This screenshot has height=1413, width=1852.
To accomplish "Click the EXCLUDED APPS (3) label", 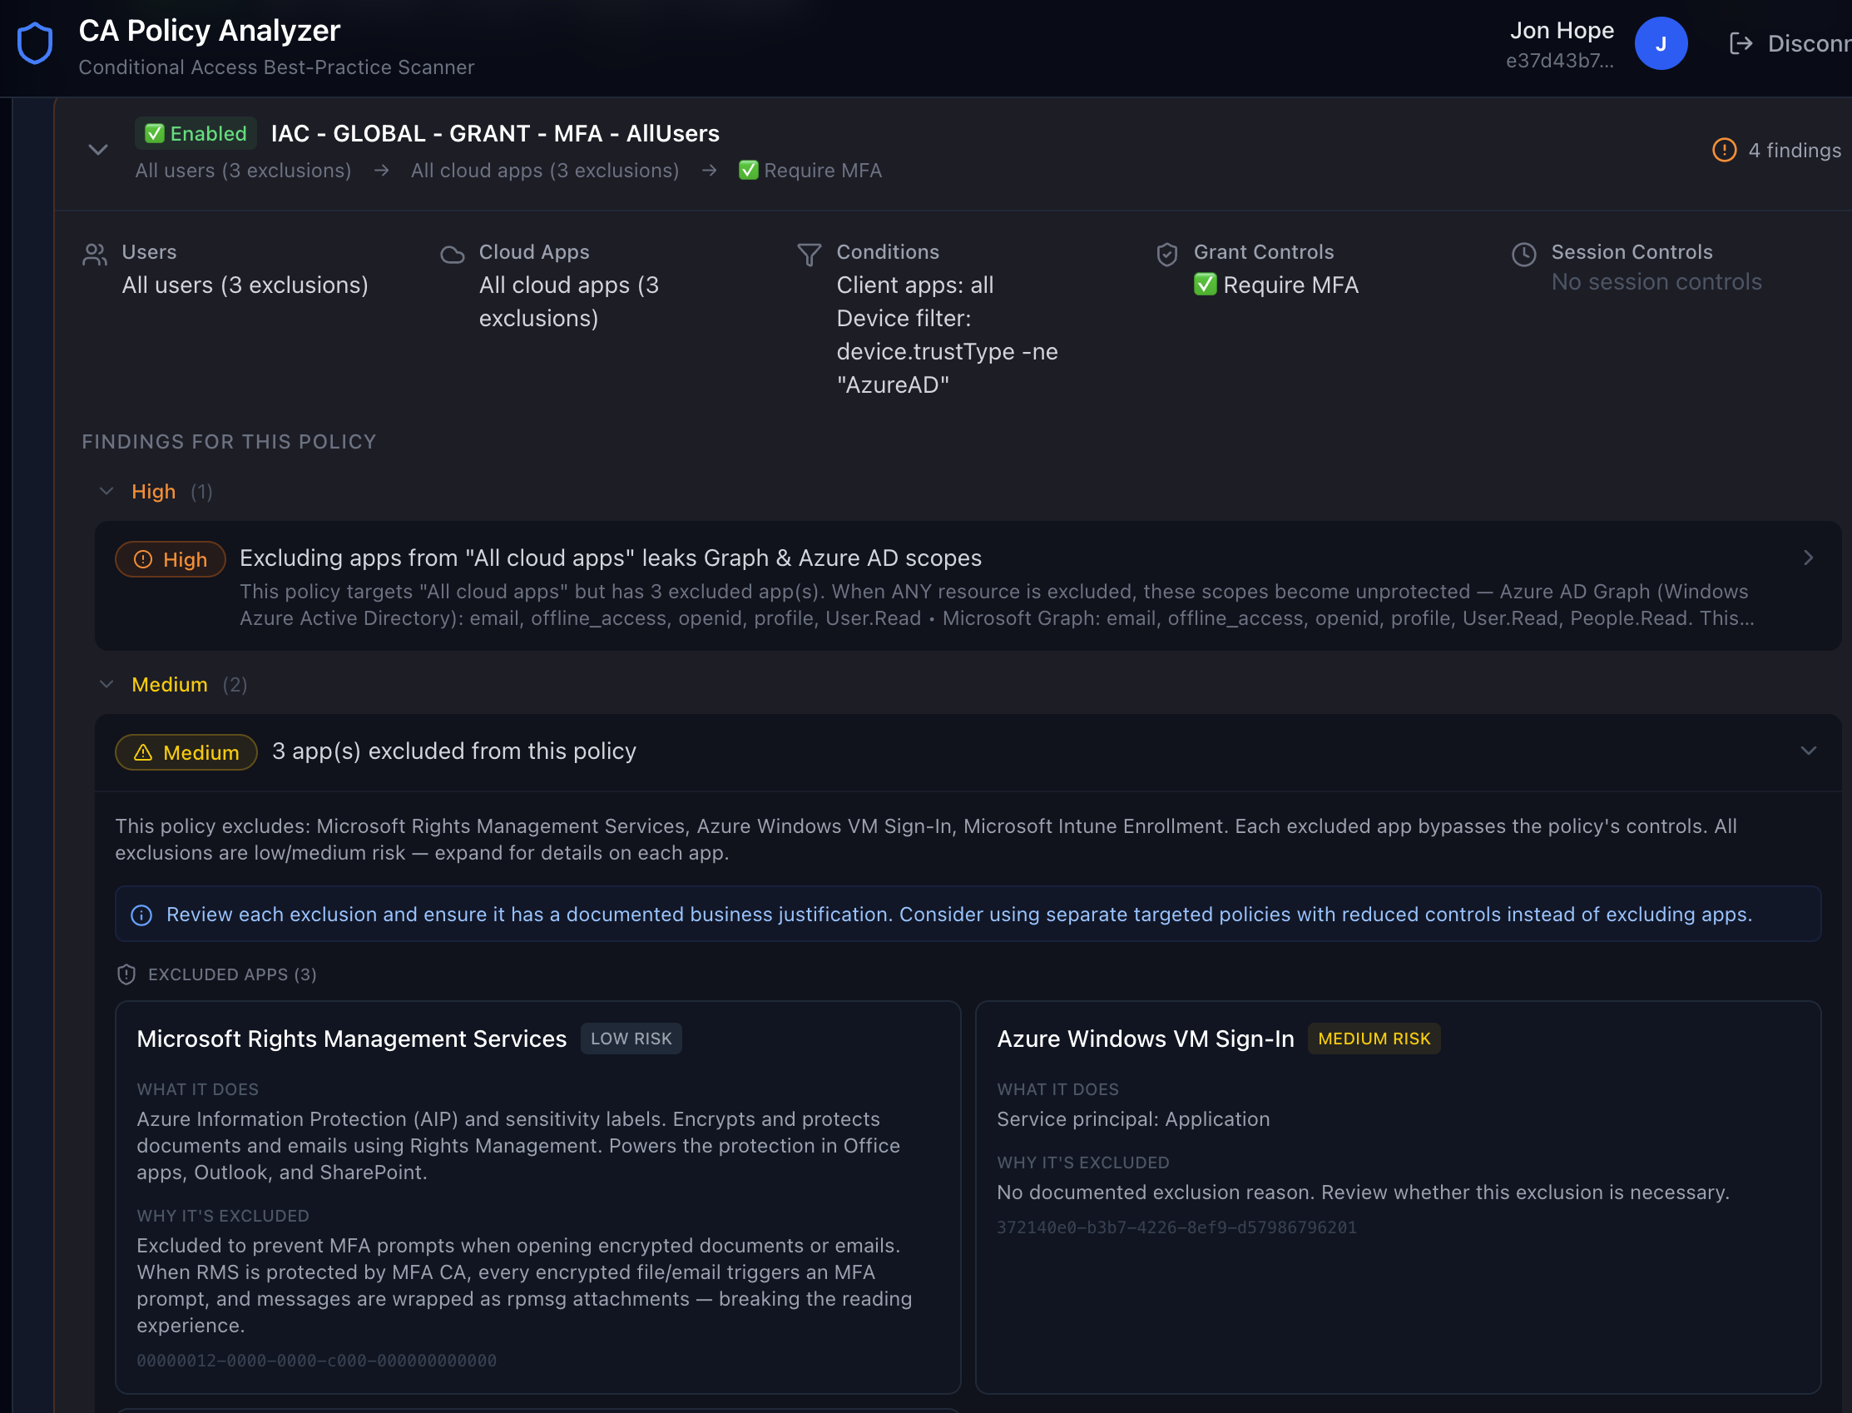I will pyautogui.click(x=232, y=974).
